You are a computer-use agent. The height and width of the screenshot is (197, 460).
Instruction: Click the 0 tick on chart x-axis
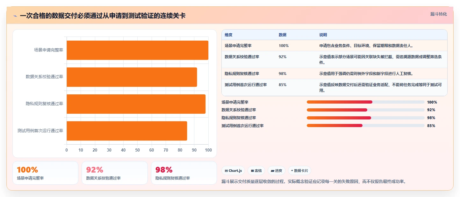coord(67,150)
